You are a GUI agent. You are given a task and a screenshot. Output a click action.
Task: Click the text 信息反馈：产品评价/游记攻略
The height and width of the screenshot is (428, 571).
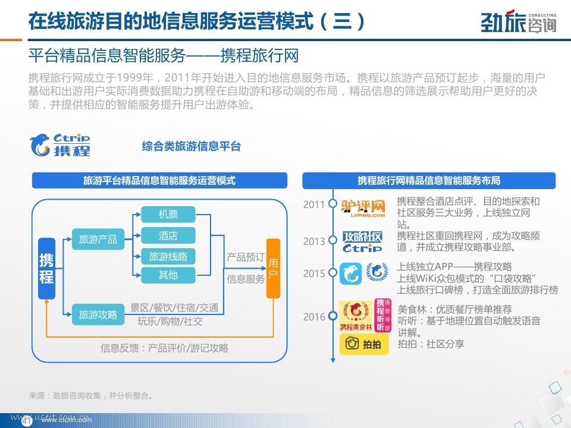pyautogui.click(x=165, y=348)
